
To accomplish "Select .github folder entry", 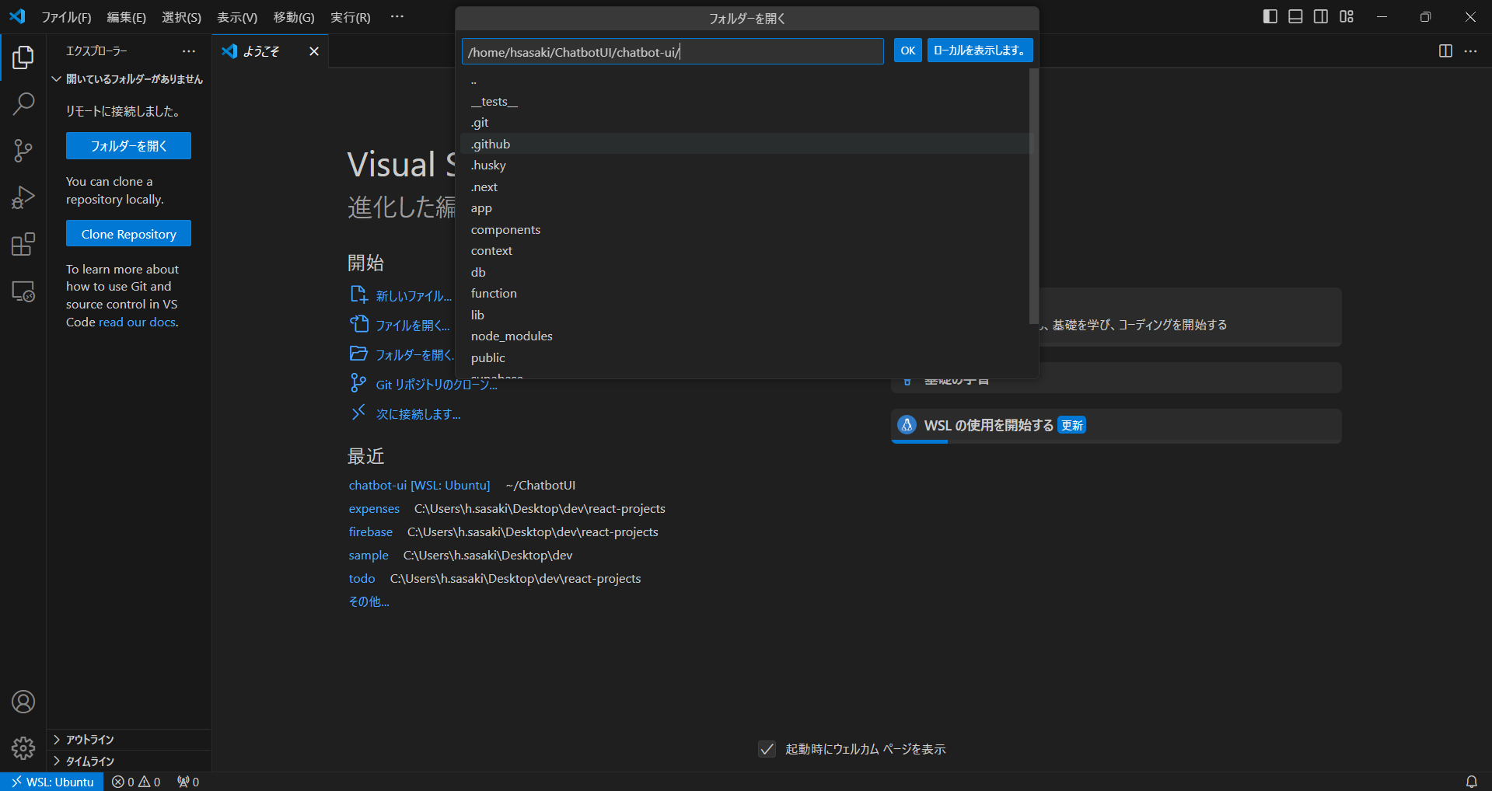I will tap(745, 144).
